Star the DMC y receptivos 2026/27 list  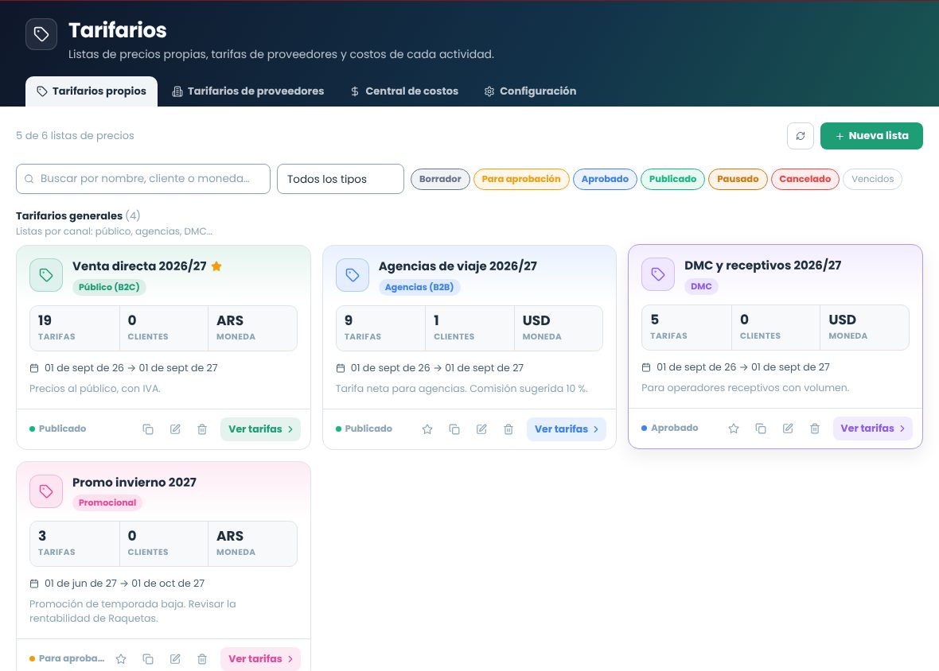(x=734, y=429)
